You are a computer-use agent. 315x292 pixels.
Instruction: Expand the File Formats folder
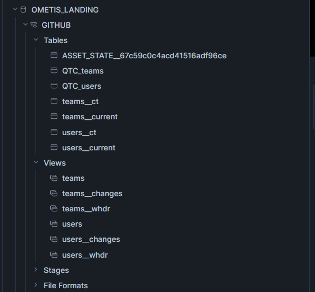pos(36,285)
